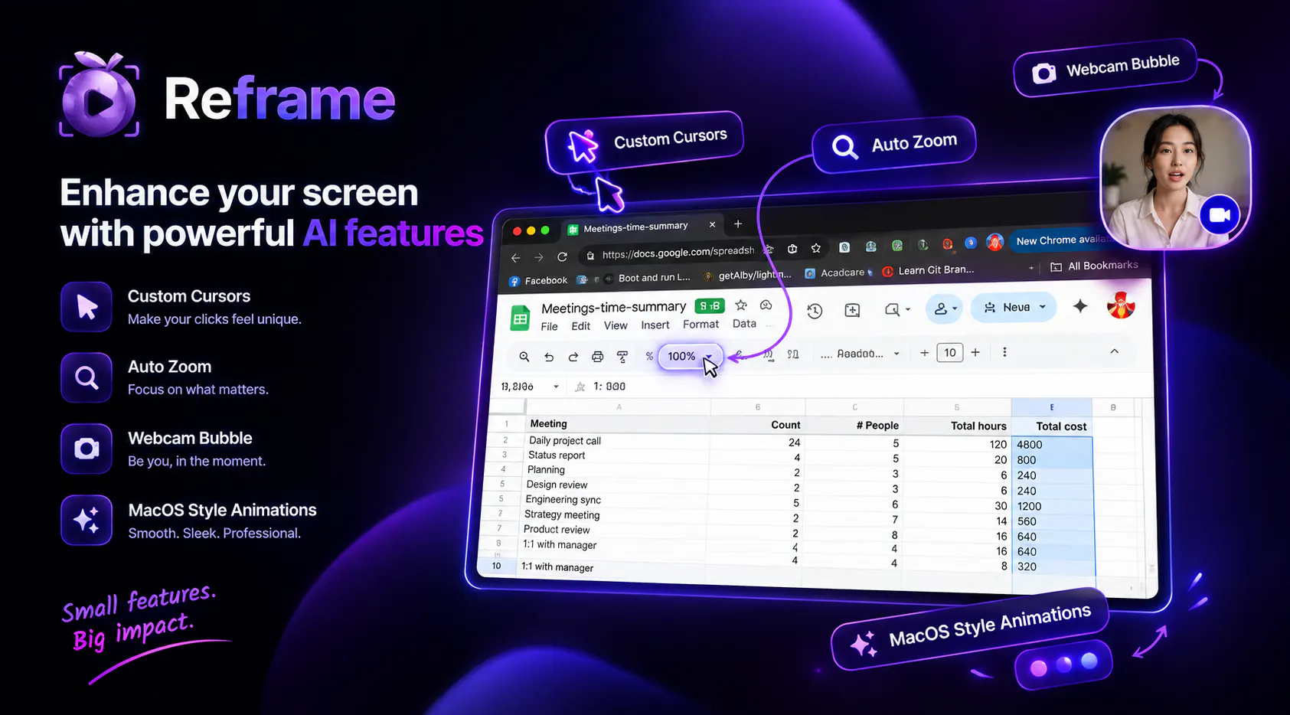This screenshot has height=715, width=1290.
Task: Open version history clock icon
Action: [815, 311]
